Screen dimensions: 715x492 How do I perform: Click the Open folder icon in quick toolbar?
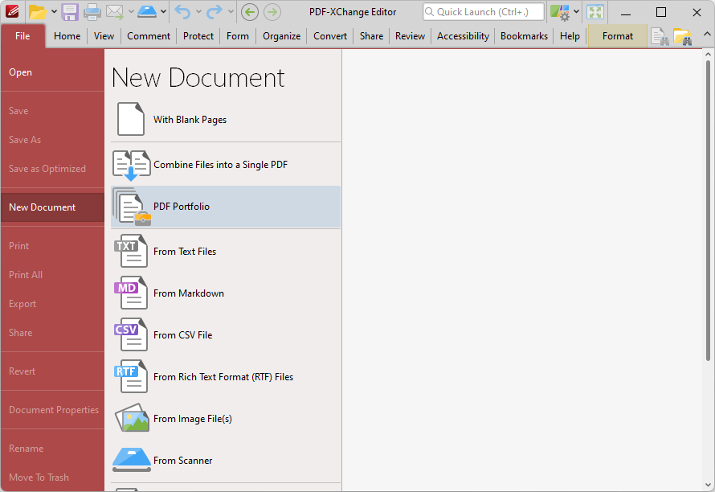[38, 12]
